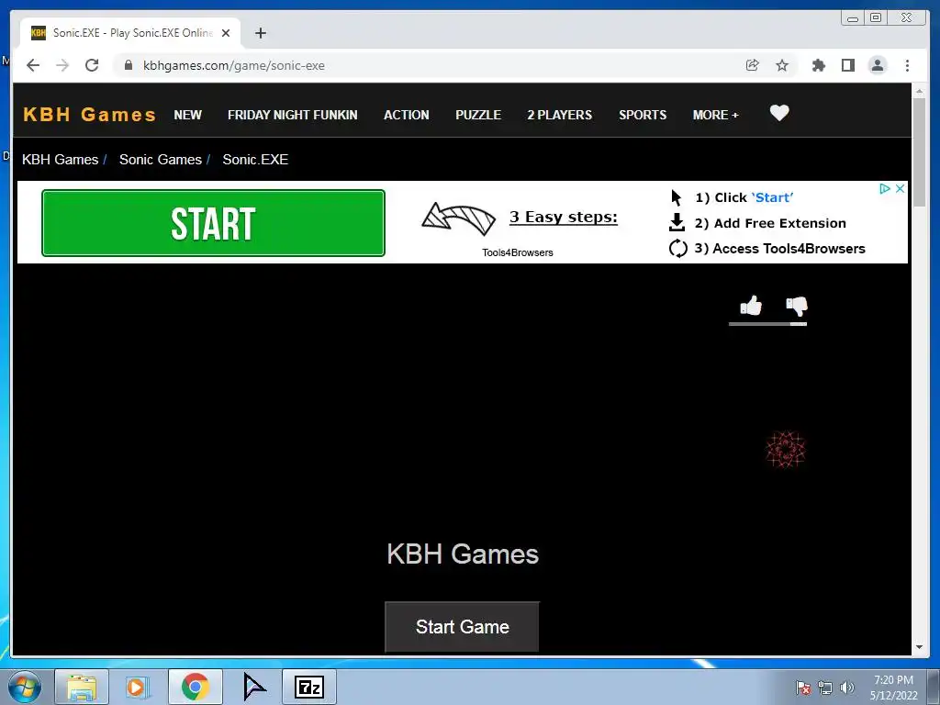This screenshot has width=940, height=705.
Task: Click the page scrollbar down arrow
Action: point(919,647)
